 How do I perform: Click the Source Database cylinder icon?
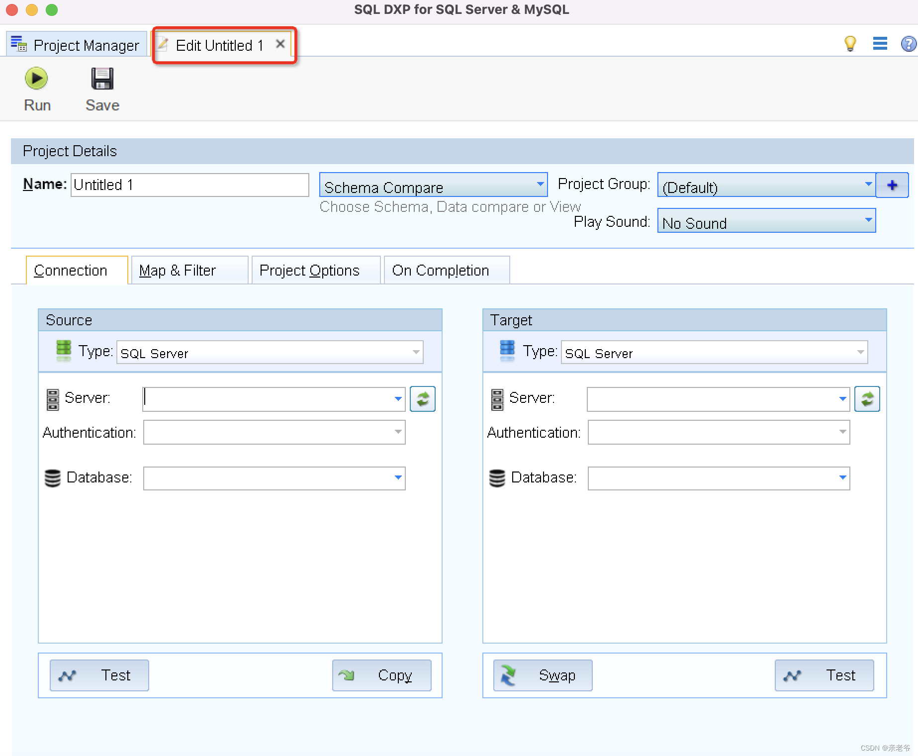(x=53, y=478)
